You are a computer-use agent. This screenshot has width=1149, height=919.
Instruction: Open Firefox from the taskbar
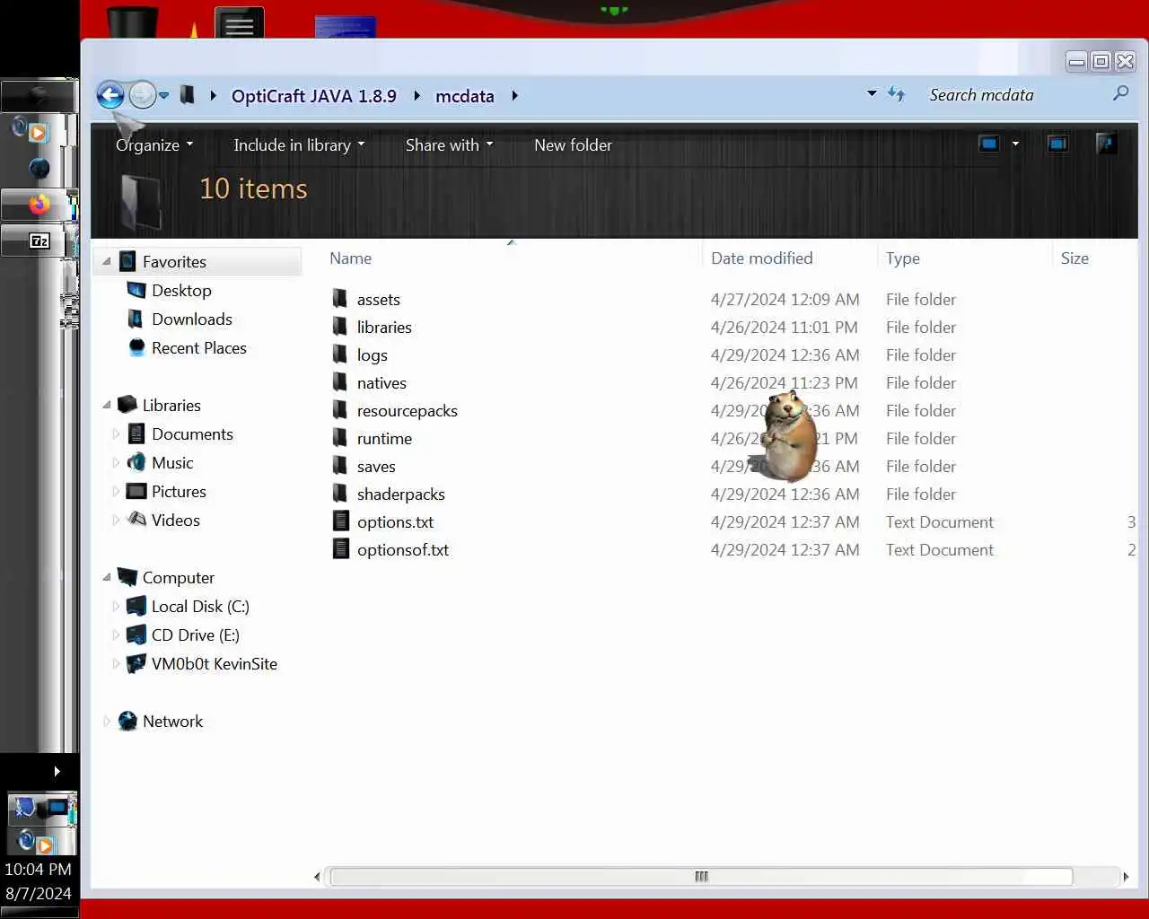pos(39,205)
